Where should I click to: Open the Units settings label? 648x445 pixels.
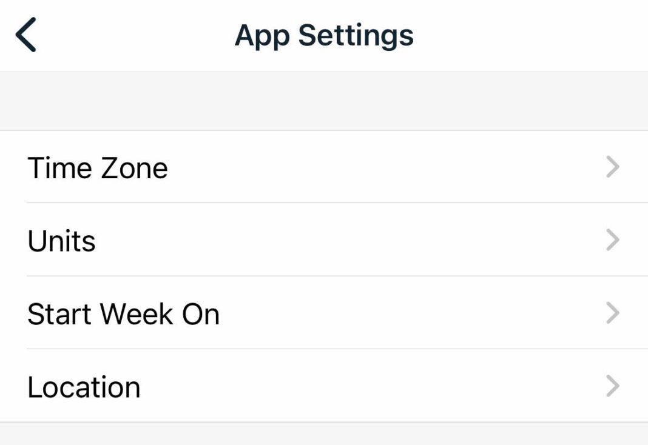click(61, 241)
